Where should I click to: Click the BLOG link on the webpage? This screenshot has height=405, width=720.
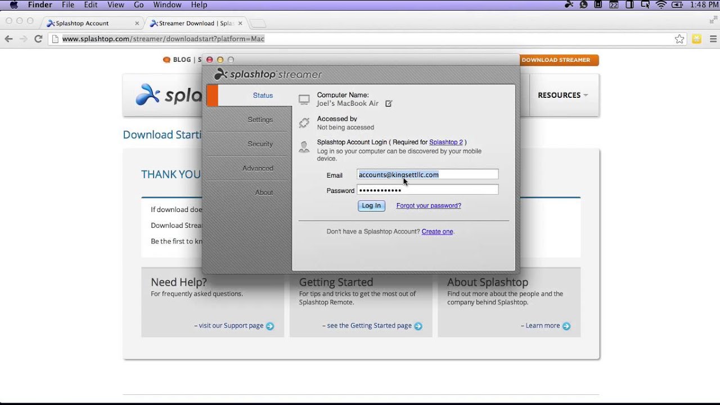point(182,60)
